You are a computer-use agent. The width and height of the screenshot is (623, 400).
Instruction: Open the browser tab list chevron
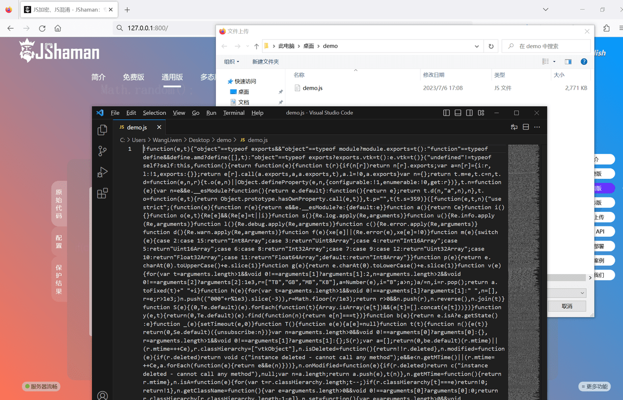click(x=545, y=9)
